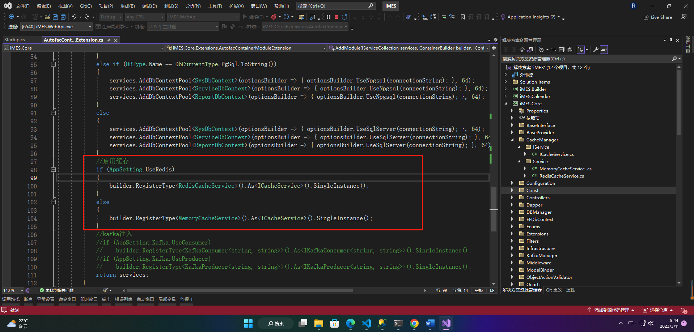694x332 pixels.
Task: Open the process dropdown showing iMES.WebApi.exe
Action: 90,27
